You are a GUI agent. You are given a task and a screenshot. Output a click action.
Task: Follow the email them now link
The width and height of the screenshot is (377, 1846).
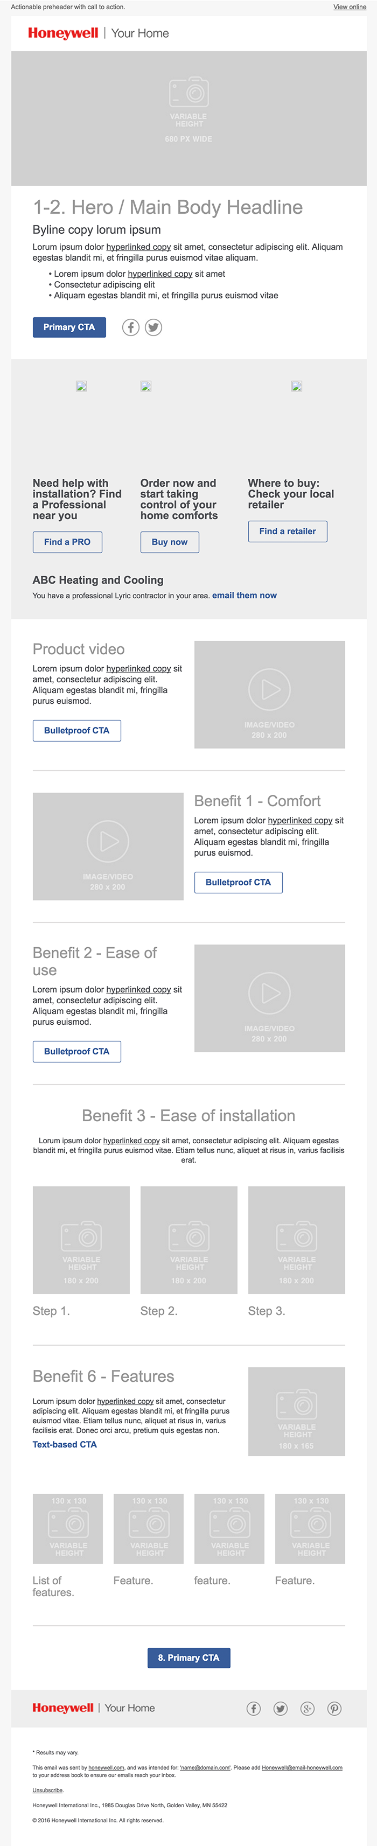[245, 596]
